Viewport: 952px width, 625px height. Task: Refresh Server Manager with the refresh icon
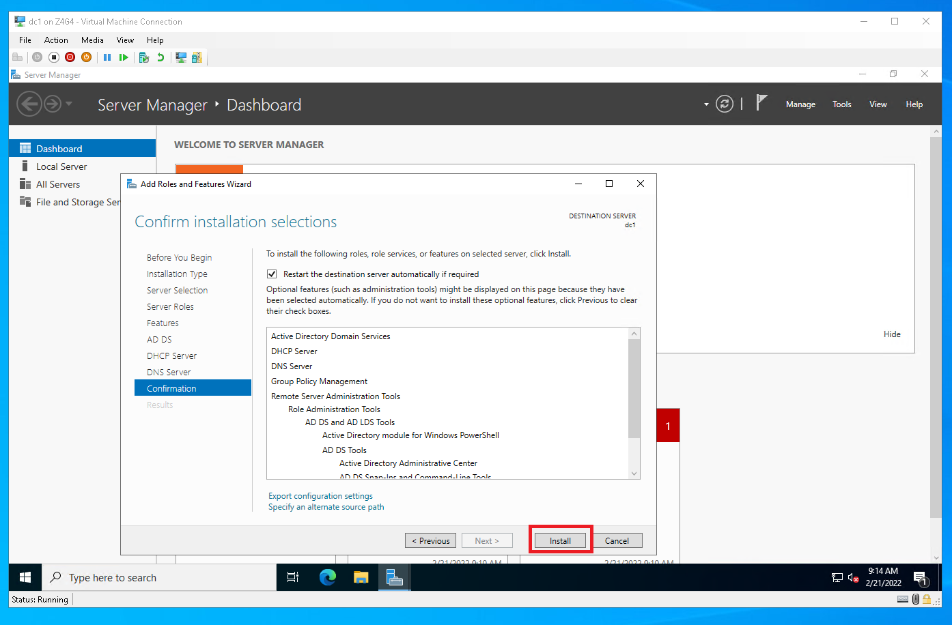pos(725,104)
